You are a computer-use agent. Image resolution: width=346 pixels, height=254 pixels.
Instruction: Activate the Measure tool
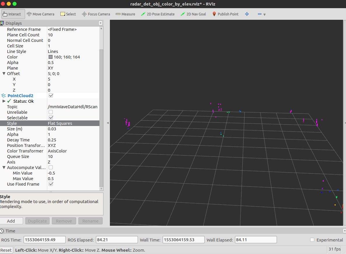coord(125,14)
